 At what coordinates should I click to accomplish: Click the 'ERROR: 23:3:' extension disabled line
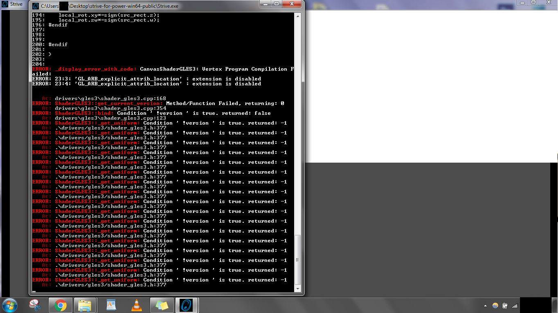coord(146,79)
